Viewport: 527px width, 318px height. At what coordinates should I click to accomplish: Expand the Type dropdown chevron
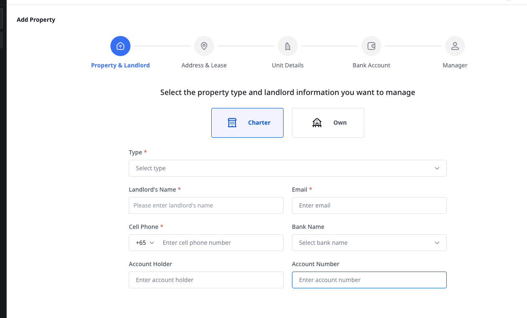point(437,168)
